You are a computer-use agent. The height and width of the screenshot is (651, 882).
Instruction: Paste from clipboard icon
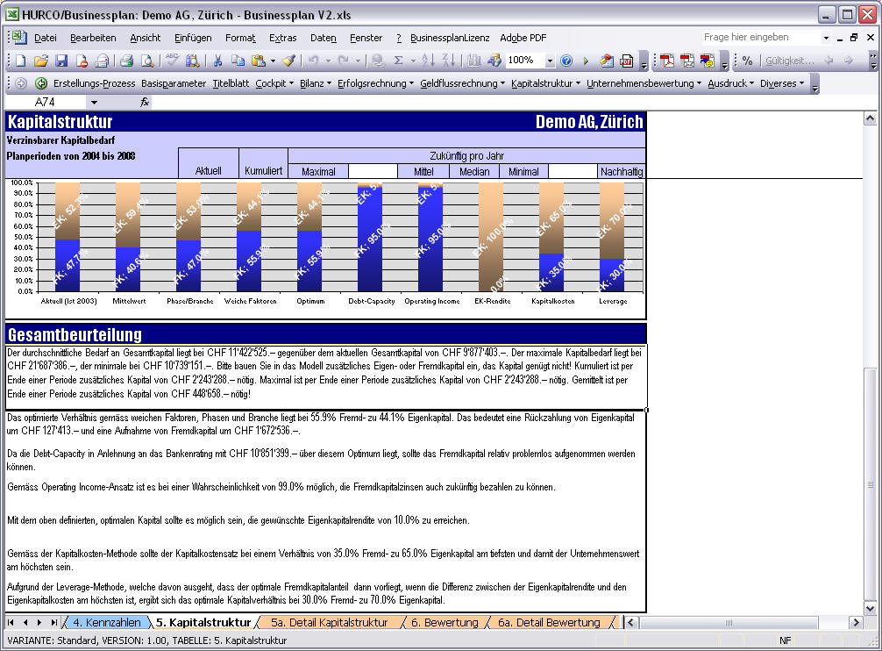pyautogui.click(x=258, y=61)
